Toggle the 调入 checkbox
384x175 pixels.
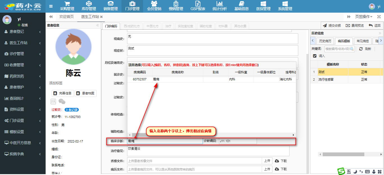click(315, 56)
